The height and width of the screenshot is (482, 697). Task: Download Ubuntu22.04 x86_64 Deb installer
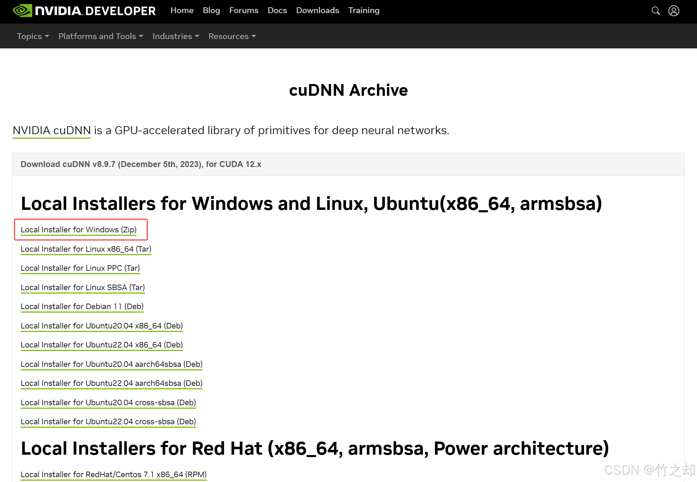102,345
